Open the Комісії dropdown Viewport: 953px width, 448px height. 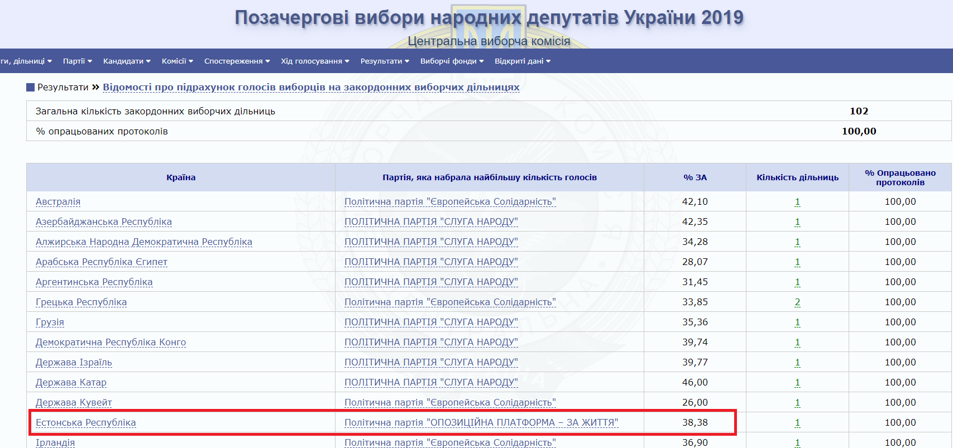coord(177,61)
